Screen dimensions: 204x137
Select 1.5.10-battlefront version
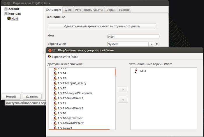tap(70, 118)
